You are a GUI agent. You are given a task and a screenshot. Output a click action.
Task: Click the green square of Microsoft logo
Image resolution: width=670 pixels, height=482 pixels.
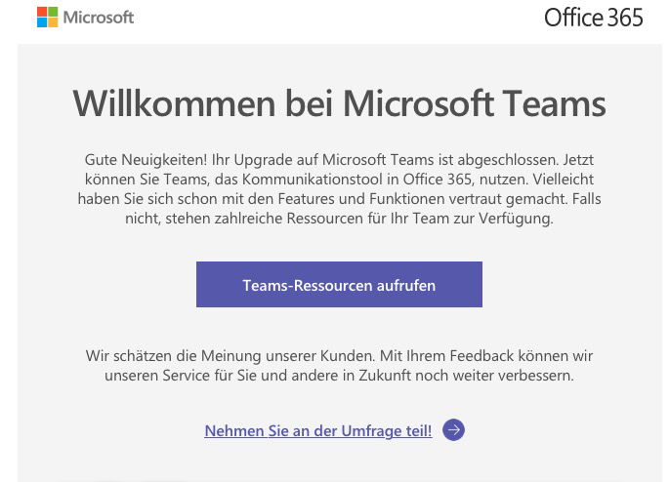click(x=53, y=12)
